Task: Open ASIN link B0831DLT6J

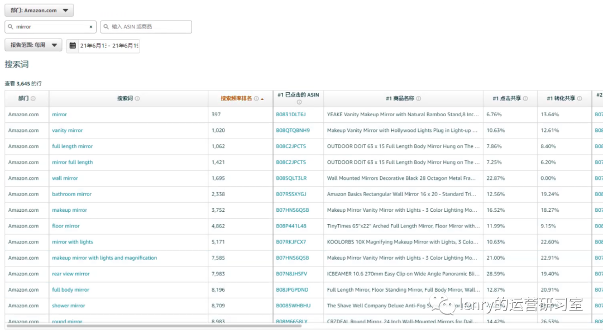Action: pyautogui.click(x=291, y=115)
